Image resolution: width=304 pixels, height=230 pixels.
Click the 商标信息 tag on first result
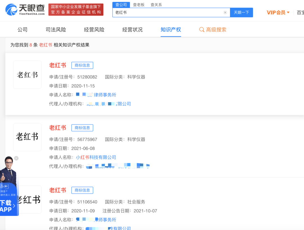click(x=82, y=65)
